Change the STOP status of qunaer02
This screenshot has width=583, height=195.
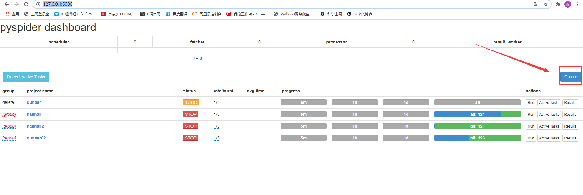click(x=190, y=138)
